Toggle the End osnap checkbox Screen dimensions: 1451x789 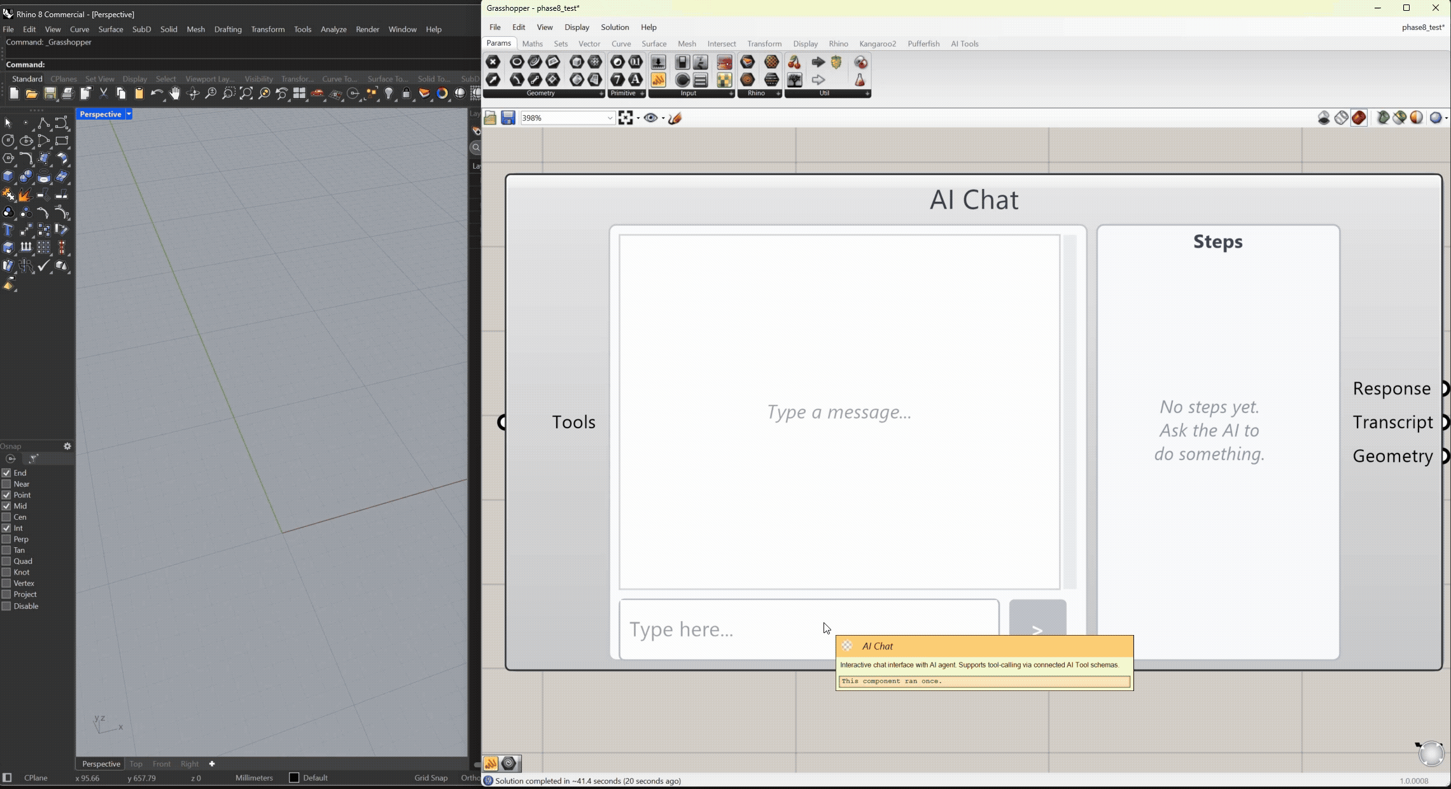tap(6, 473)
